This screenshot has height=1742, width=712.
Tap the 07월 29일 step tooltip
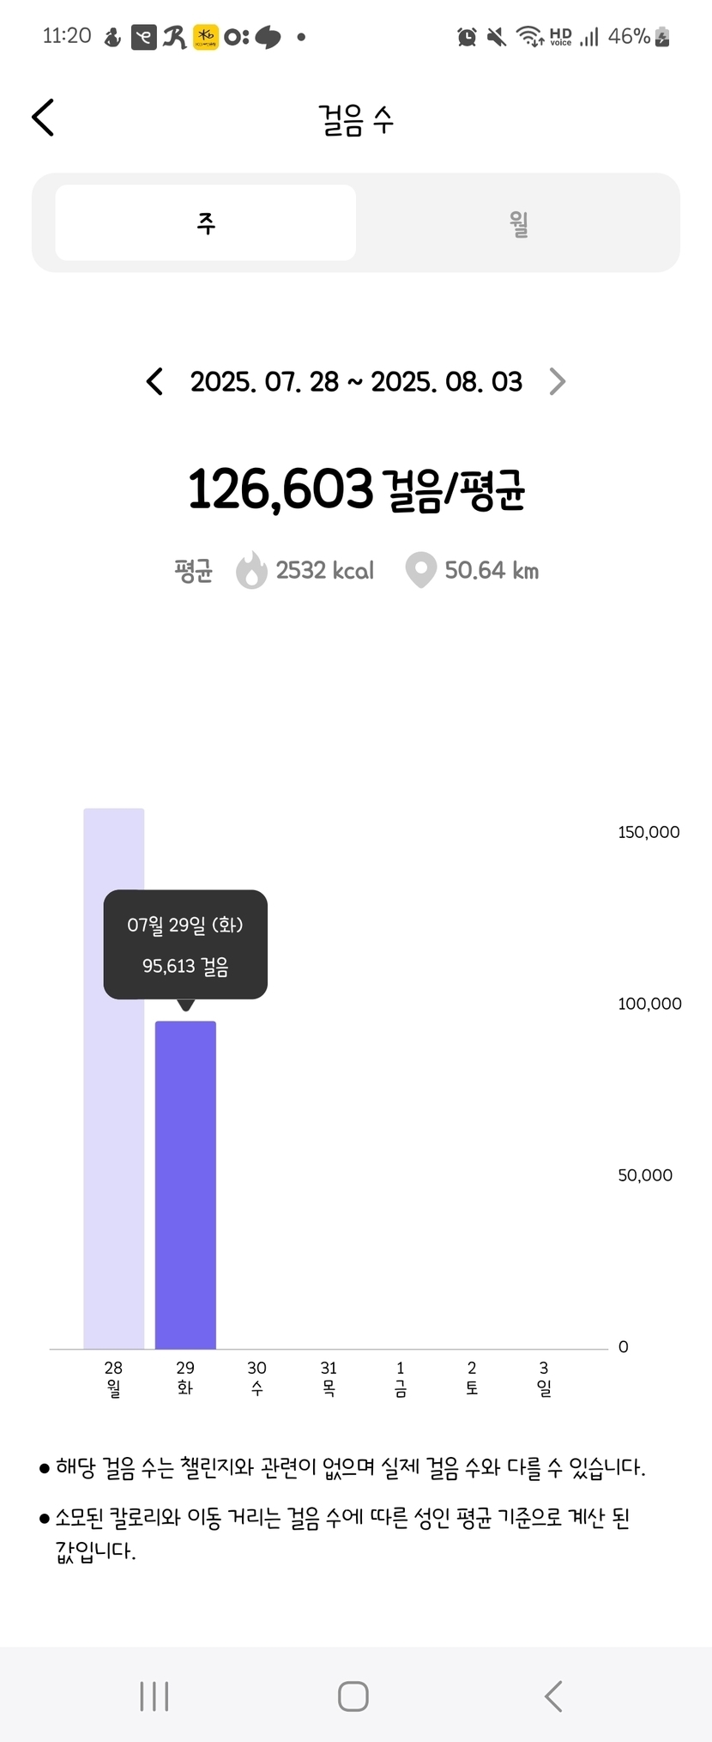tap(185, 944)
